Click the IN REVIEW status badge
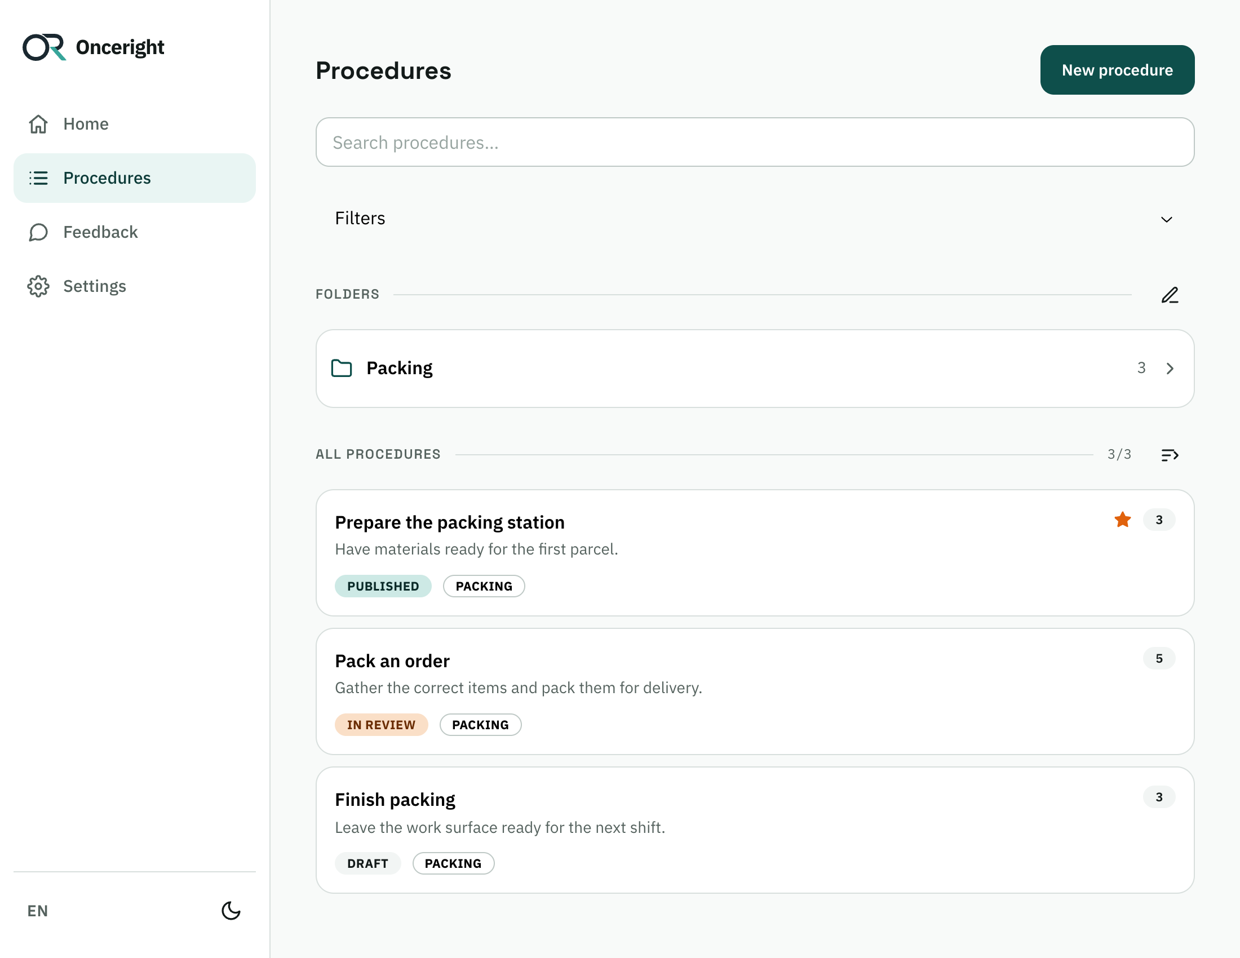This screenshot has height=958, width=1240. (381, 725)
